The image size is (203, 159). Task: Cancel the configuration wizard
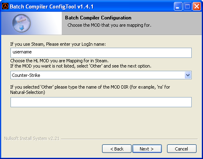182,149
